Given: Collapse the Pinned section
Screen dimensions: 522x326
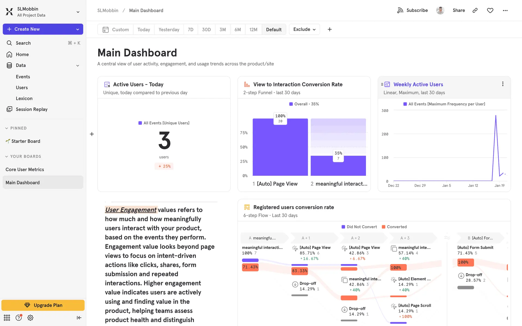Looking at the screenshot, I should 7,128.
